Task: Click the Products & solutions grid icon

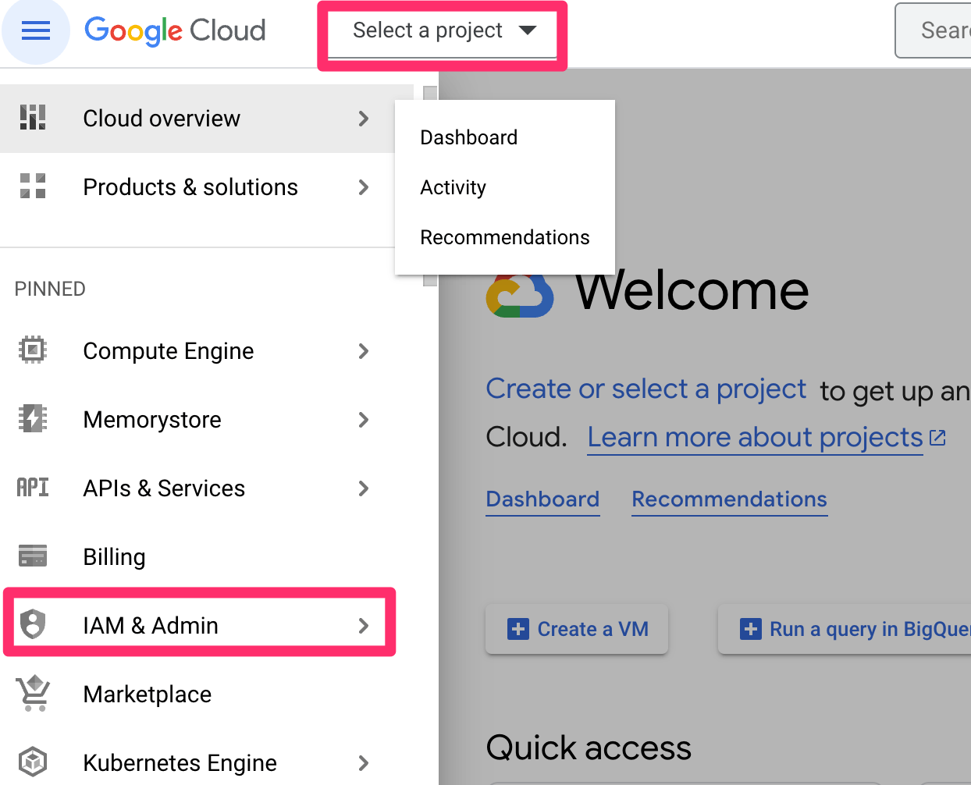Action: [33, 186]
